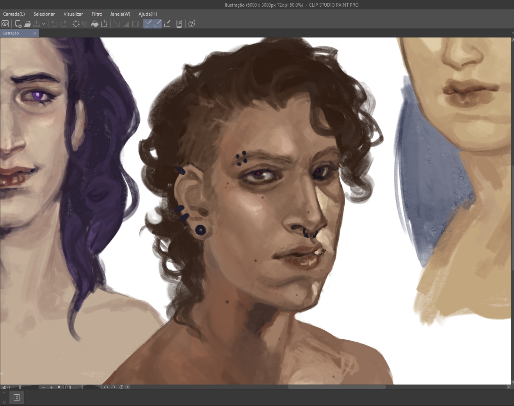This screenshot has height=406, width=514.
Task: Expand the save options dropdown arrow
Action: click(44, 24)
